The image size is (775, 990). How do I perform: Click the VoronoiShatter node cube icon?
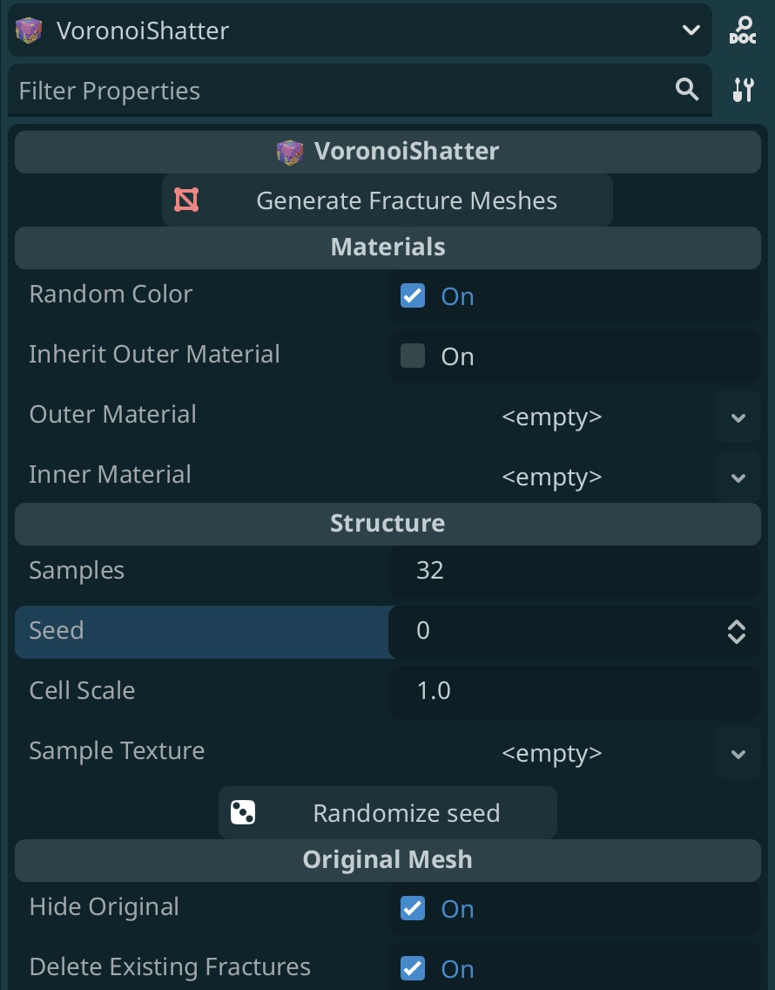coord(29,31)
